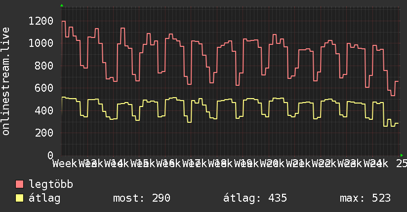Image resolution: width=407 pixels, height=212 pixels.
Task: Click the pink legtöbb legend swatch
Action: [19, 184]
